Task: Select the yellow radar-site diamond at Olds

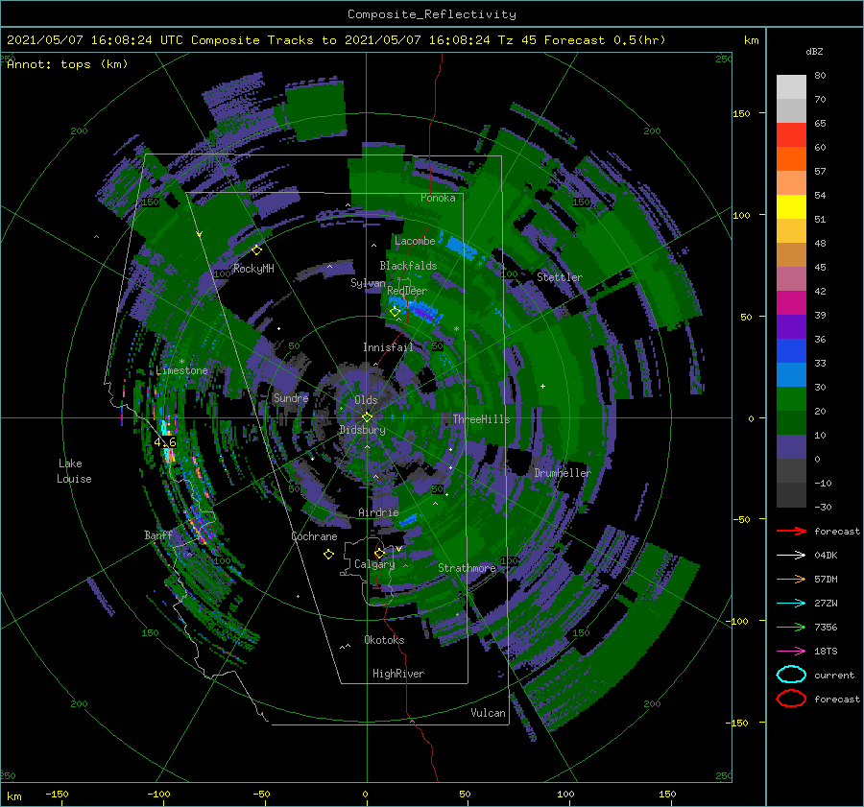Action: pos(367,417)
